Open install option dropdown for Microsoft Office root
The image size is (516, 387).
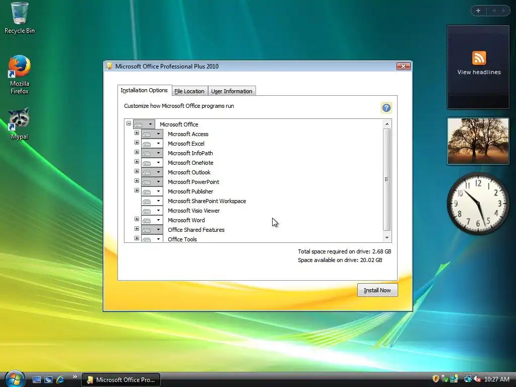(x=144, y=124)
